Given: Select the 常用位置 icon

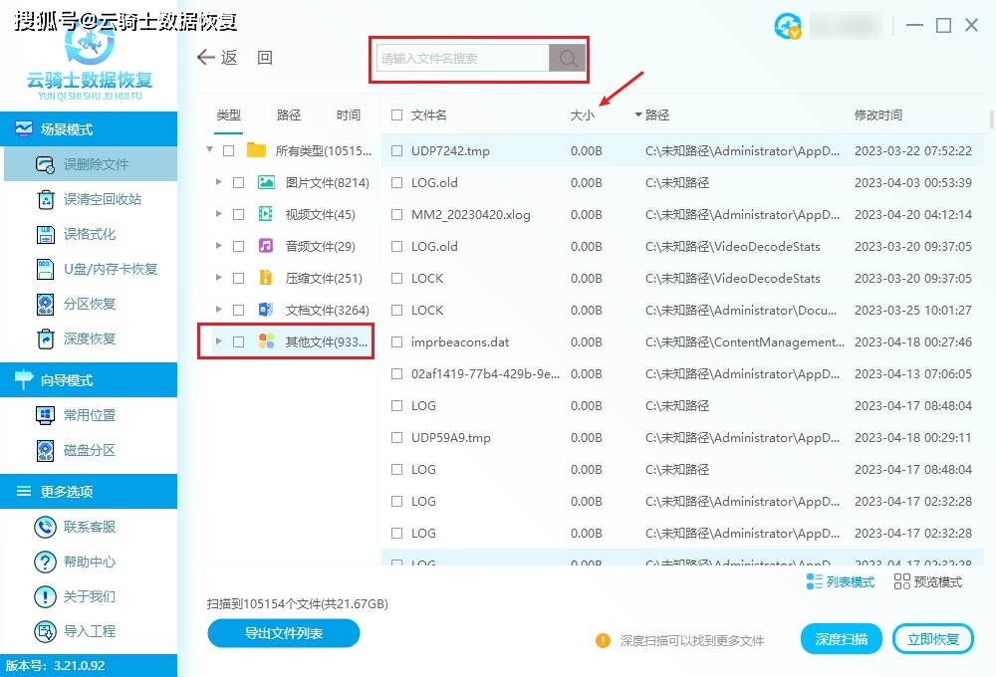Looking at the screenshot, I should coord(45,415).
